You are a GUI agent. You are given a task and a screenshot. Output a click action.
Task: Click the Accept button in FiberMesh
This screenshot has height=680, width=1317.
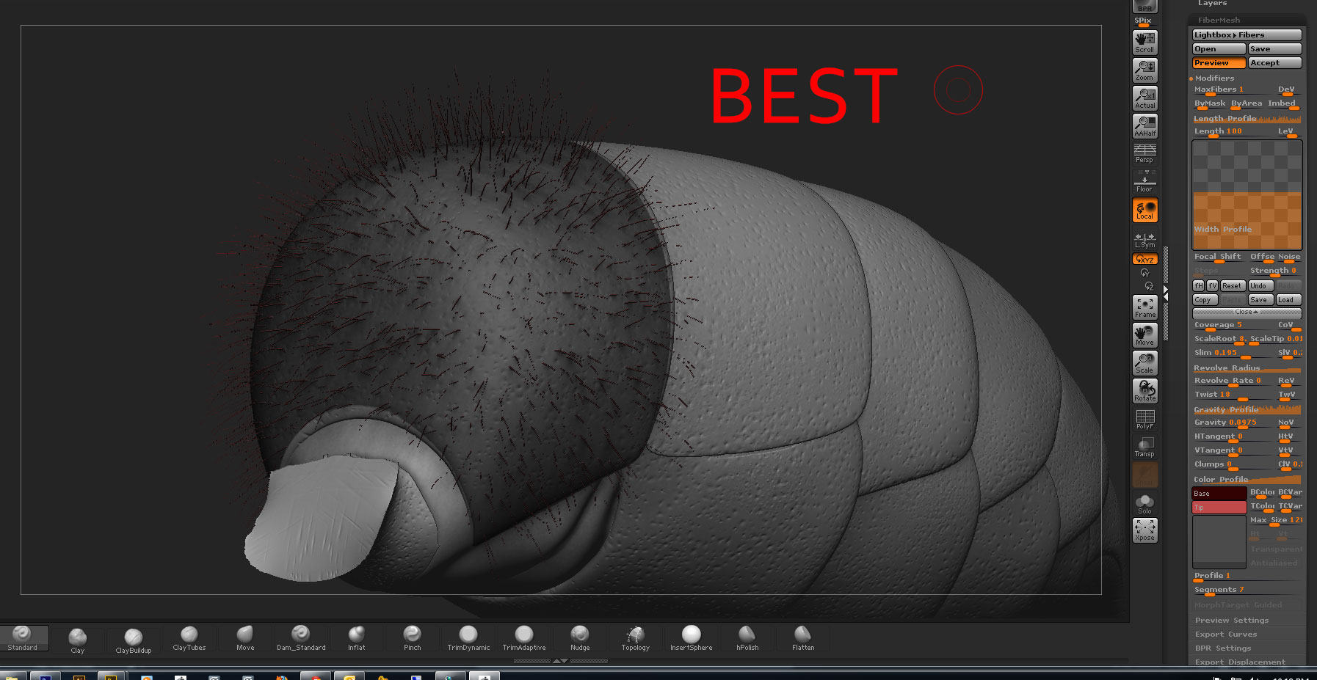[1274, 62]
